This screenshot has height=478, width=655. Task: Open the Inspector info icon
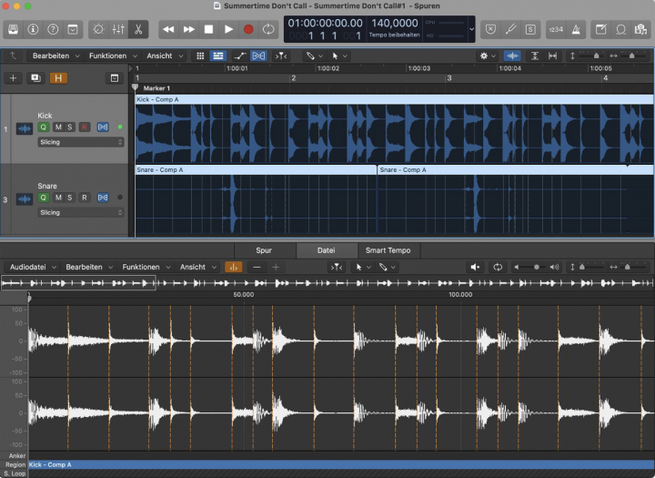[33, 29]
